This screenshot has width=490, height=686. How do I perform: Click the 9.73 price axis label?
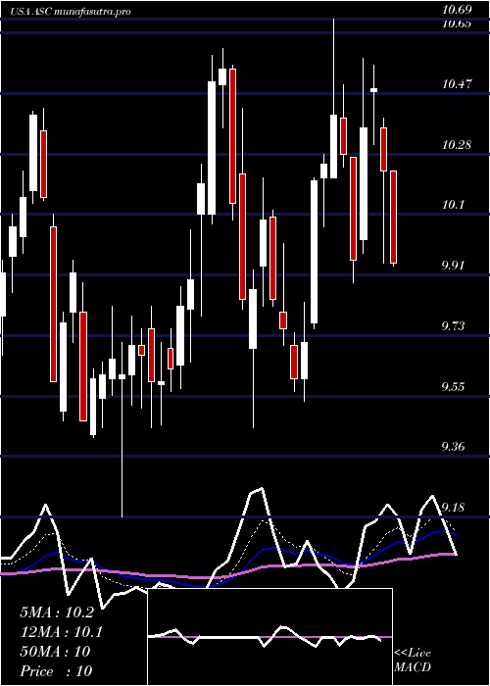pyautogui.click(x=453, y=326)
